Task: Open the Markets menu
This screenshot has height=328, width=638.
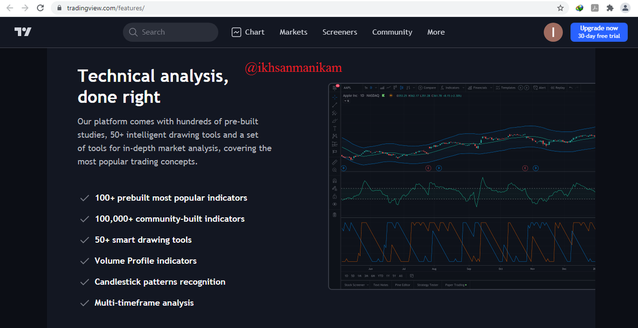Action: point(294,32)
